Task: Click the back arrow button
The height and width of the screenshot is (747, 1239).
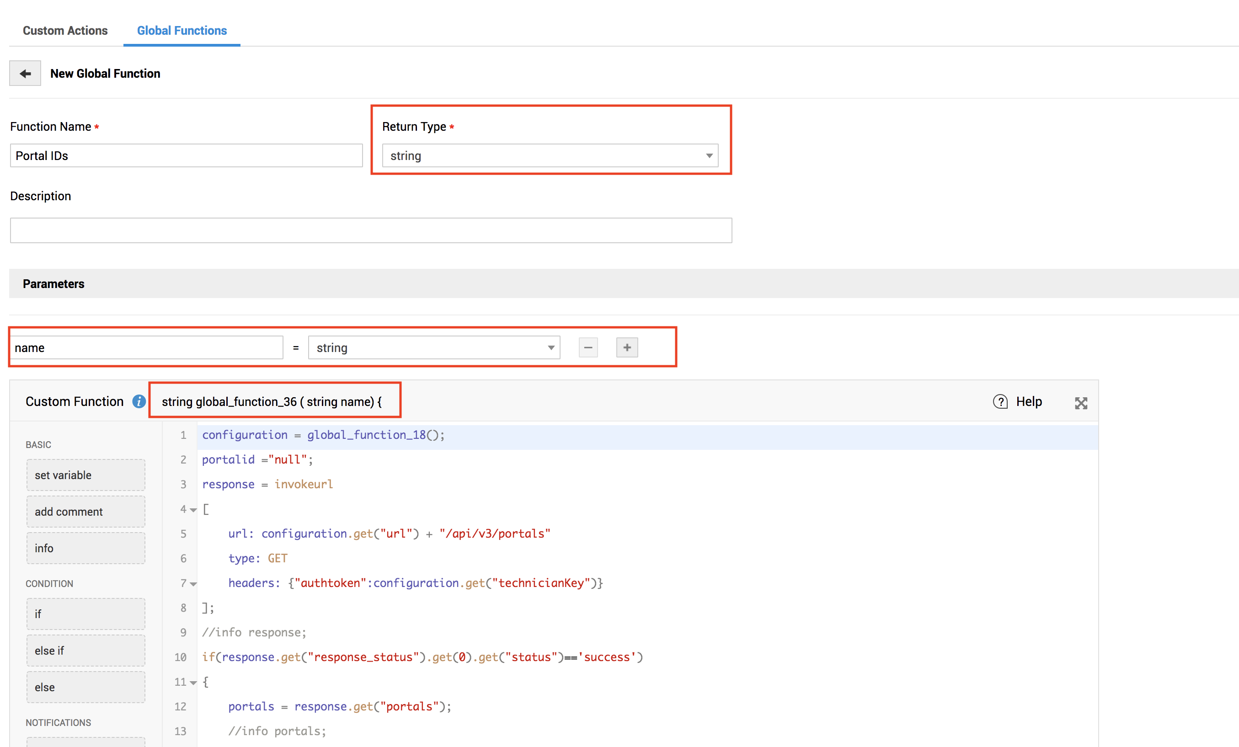Action: pos(25,74)
